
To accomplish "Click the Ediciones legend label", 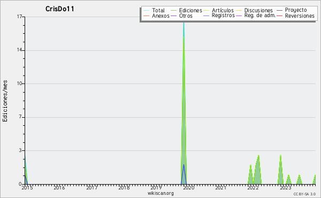I will (x=190, y=10).
